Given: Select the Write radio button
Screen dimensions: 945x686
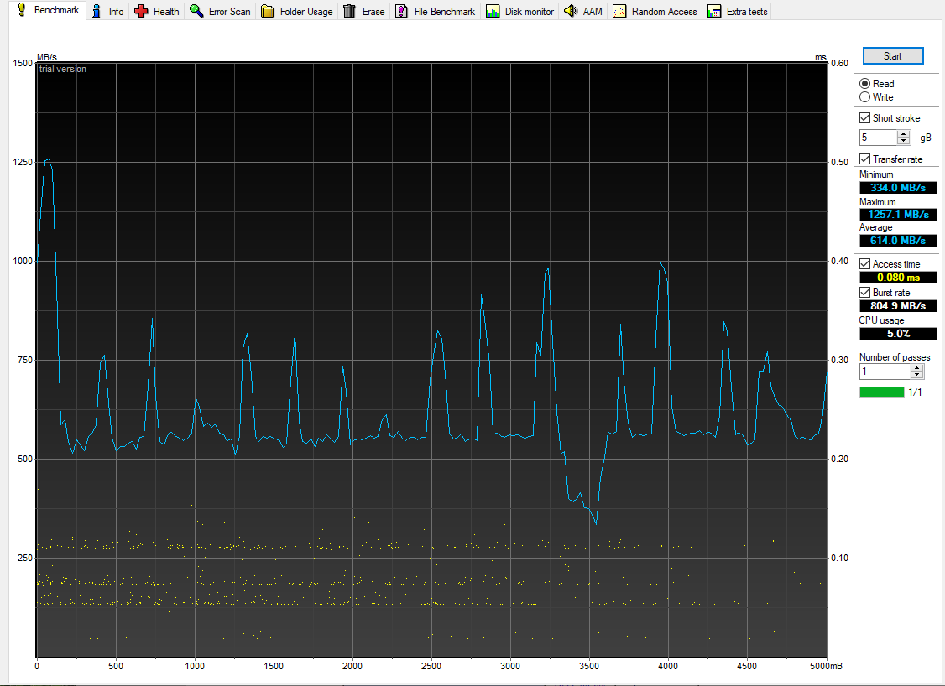Looking at the screenshot, I should point(864,97).
